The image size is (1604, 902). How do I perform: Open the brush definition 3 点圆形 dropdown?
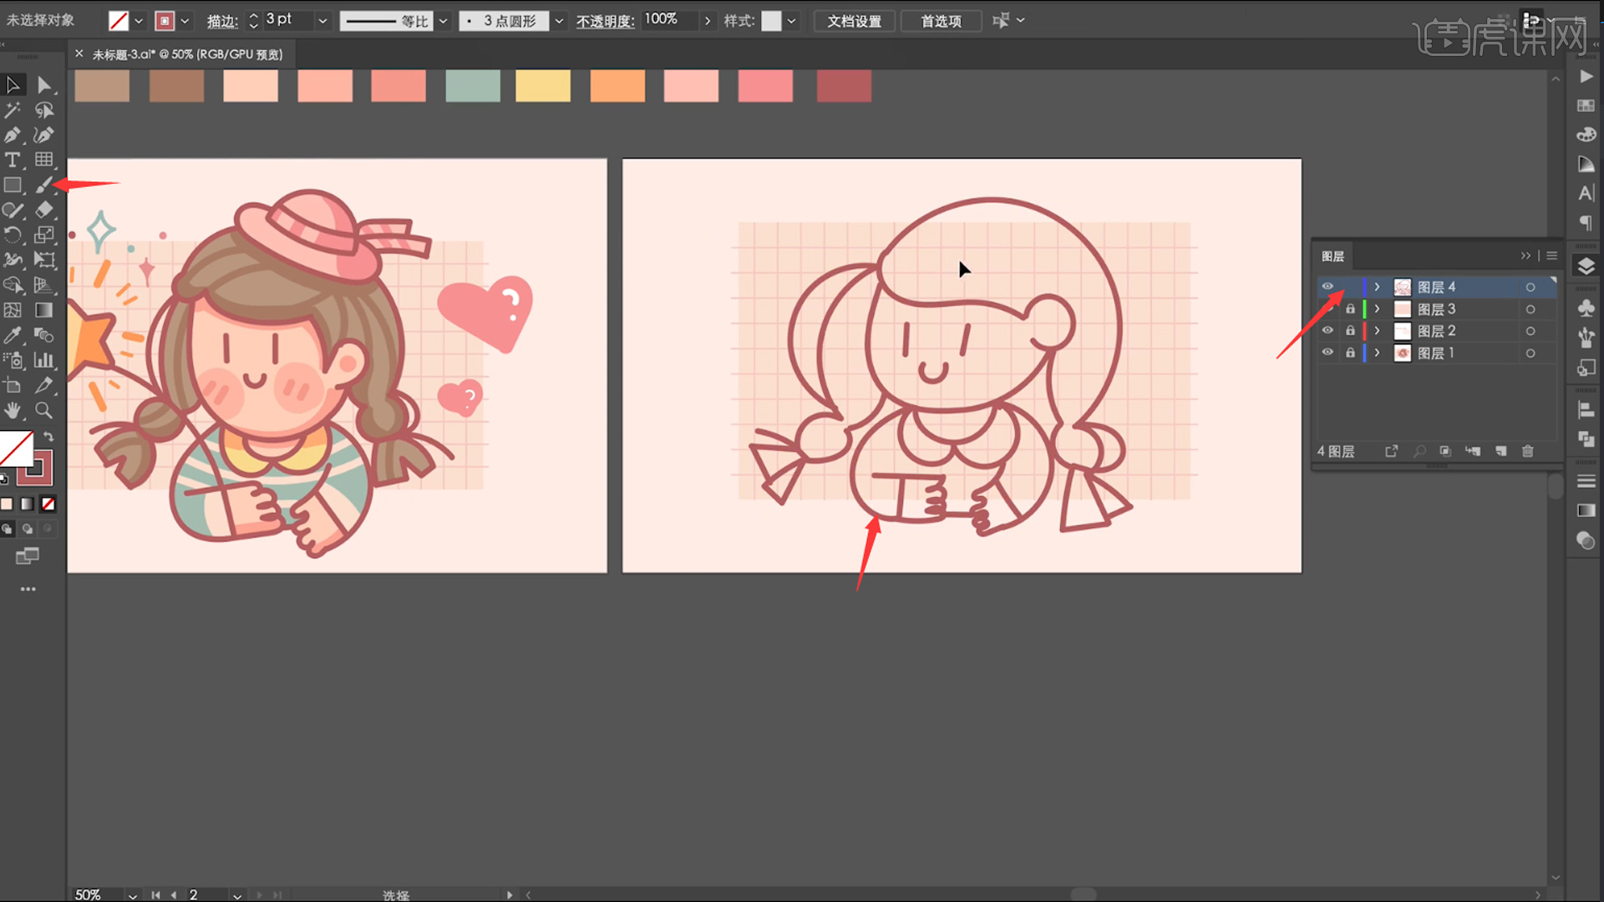tap(559, 21)
